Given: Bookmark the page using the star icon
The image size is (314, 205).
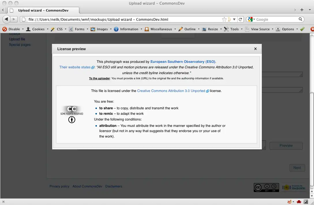Looking at the screenshot, I should point(224,19).
